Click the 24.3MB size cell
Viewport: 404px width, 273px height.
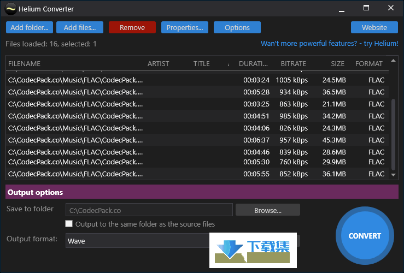(334, 128)
